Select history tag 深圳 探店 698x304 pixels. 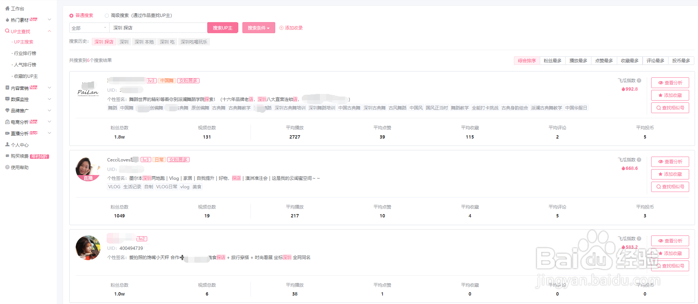[104, 42]
